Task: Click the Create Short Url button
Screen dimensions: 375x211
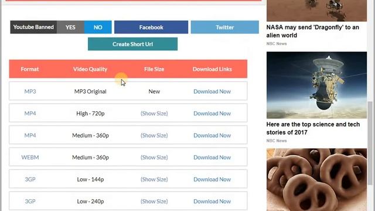Action: pos(133,44)
